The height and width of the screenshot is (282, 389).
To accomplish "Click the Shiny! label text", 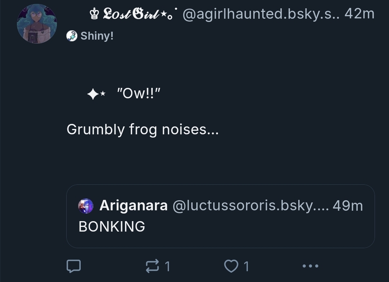I will tap(97, 36).
